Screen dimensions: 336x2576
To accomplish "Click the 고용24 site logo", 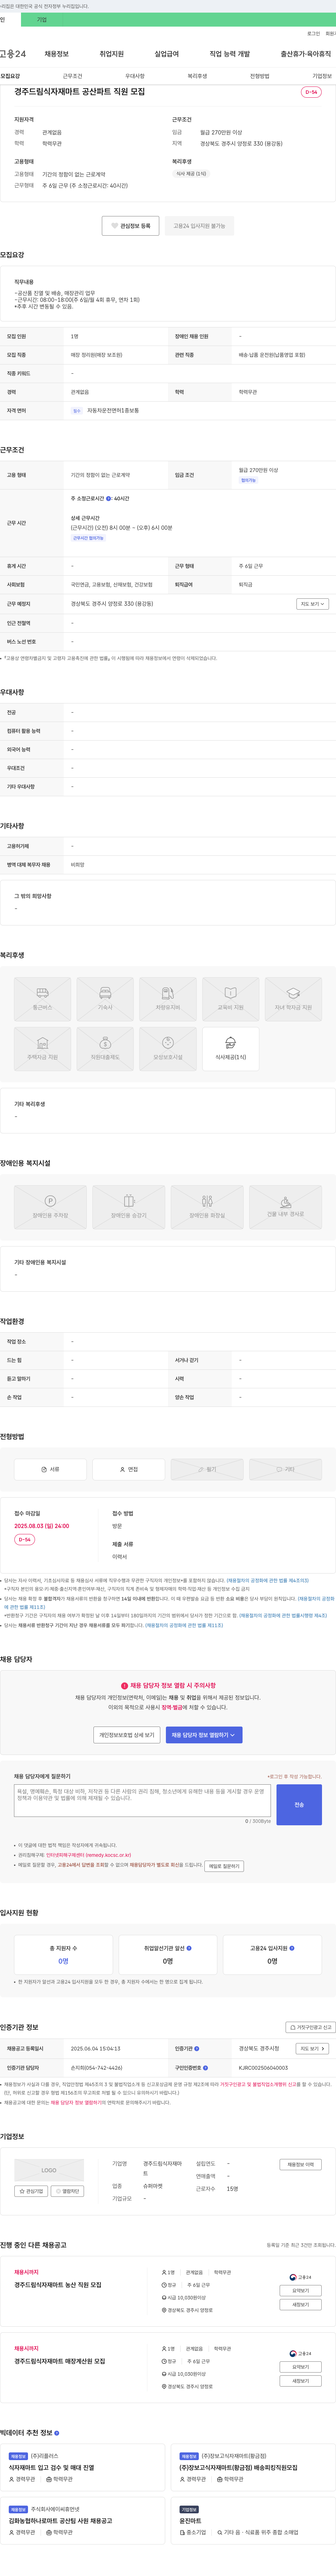I will pyautogui.click(x=13, y=54).
